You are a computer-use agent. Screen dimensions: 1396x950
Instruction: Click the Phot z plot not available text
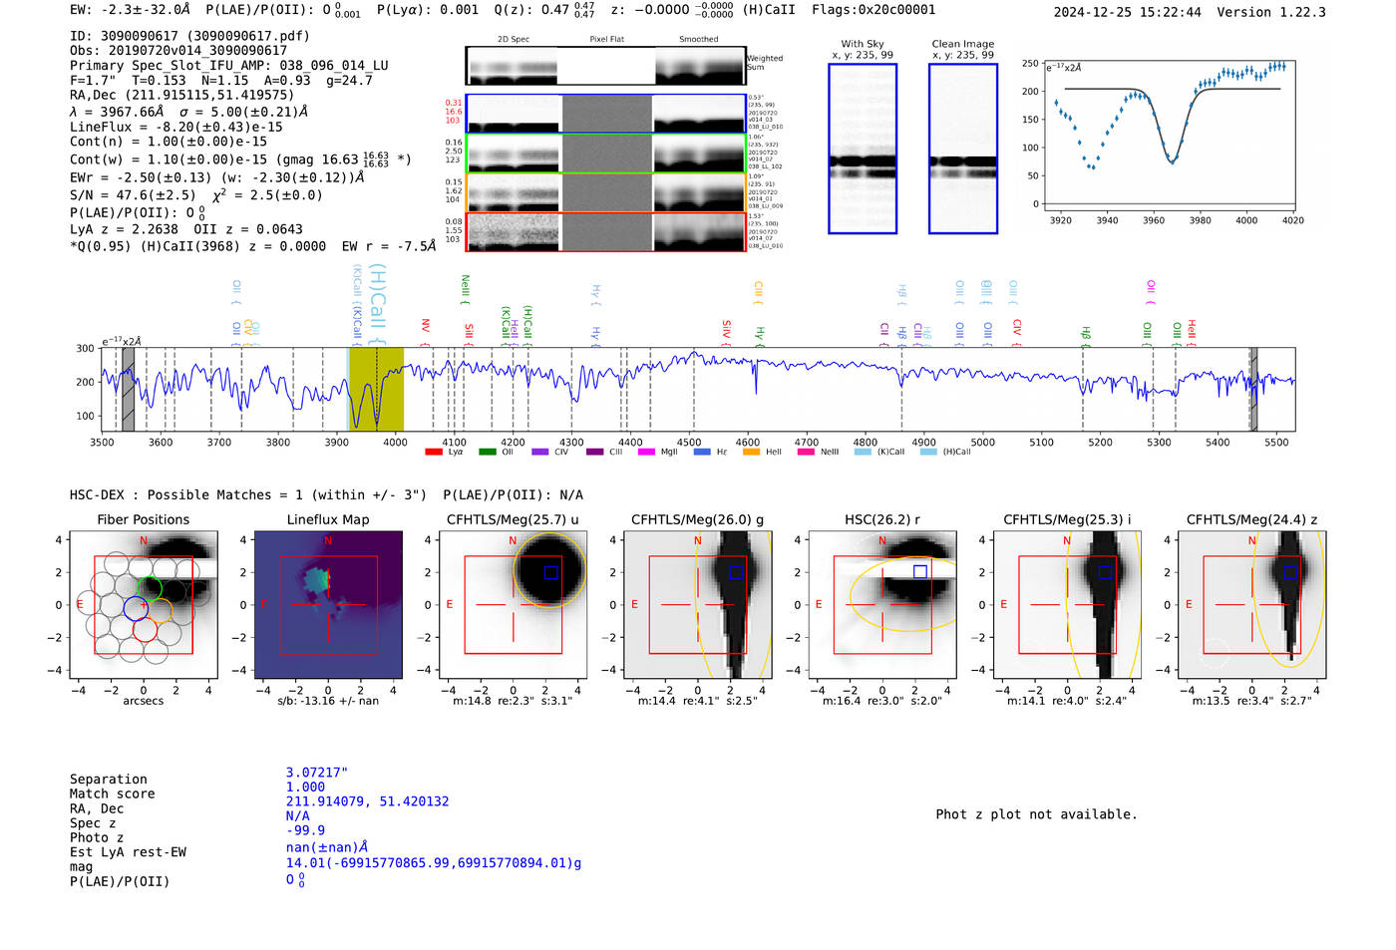[1036, 814]
